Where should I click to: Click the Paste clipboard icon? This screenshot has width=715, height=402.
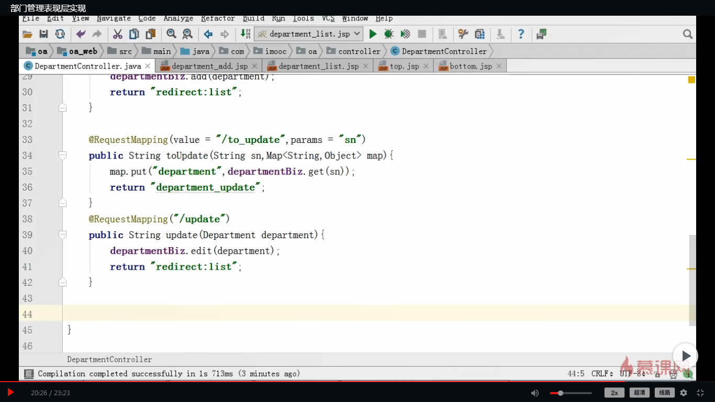coord(151,34)
